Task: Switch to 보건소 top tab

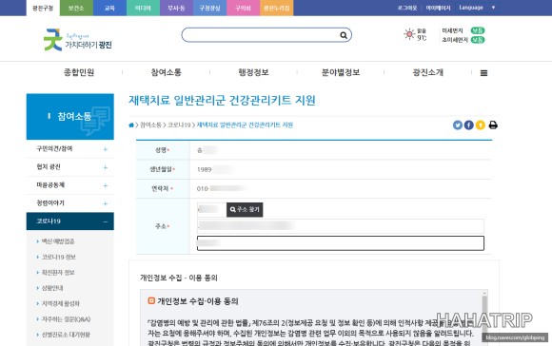Action: [76, 9]
